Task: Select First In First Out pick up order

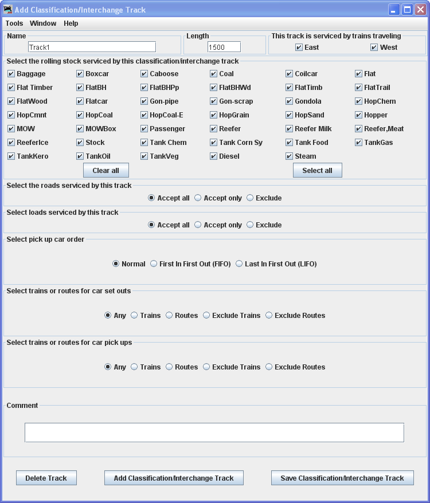Action: pyautogui.click(x=154, y=264)
